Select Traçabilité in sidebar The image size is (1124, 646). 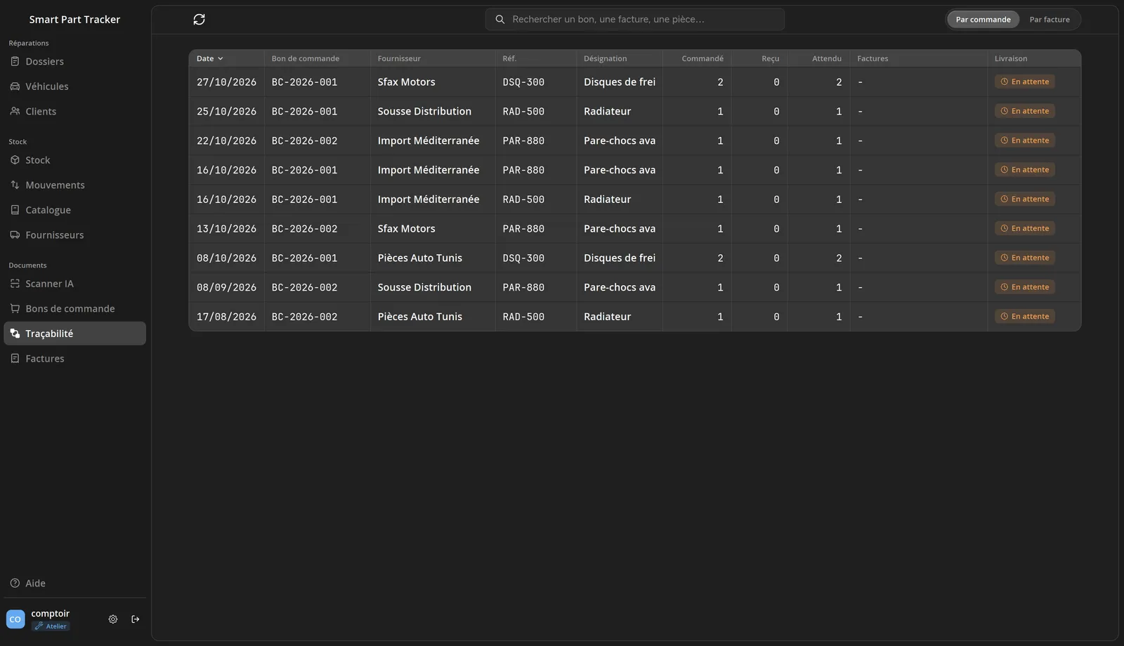click(x=74, y=334)
